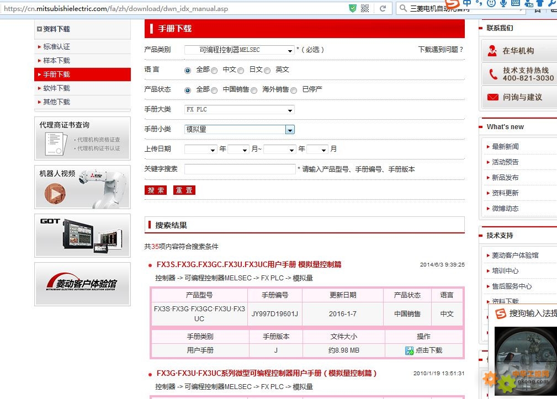Open the 培训中心 link
The image size is (557, 399).
505,271
